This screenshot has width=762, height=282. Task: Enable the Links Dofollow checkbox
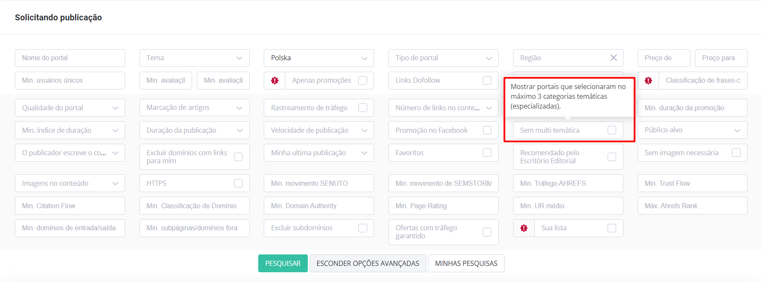tap(487, 81)
